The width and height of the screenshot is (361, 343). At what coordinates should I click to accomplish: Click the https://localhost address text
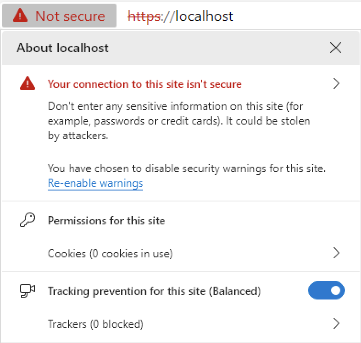(181, 16)
